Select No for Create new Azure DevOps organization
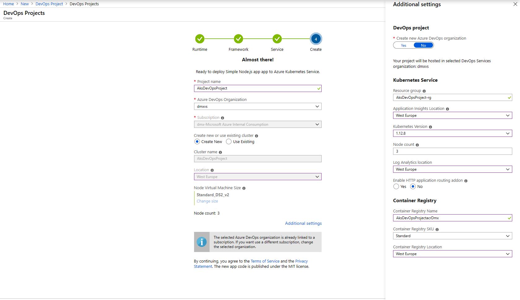Image resolution: width=520 pixels, height=300 pixels. click(x=423, y=46)
